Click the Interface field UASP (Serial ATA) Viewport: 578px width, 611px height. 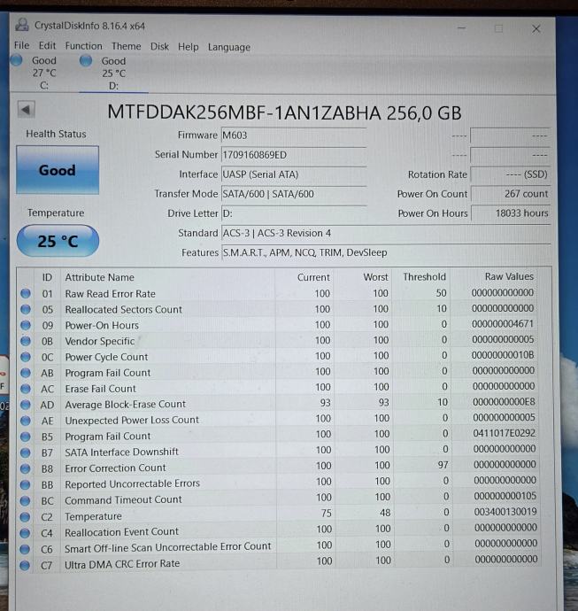[294, 174]
